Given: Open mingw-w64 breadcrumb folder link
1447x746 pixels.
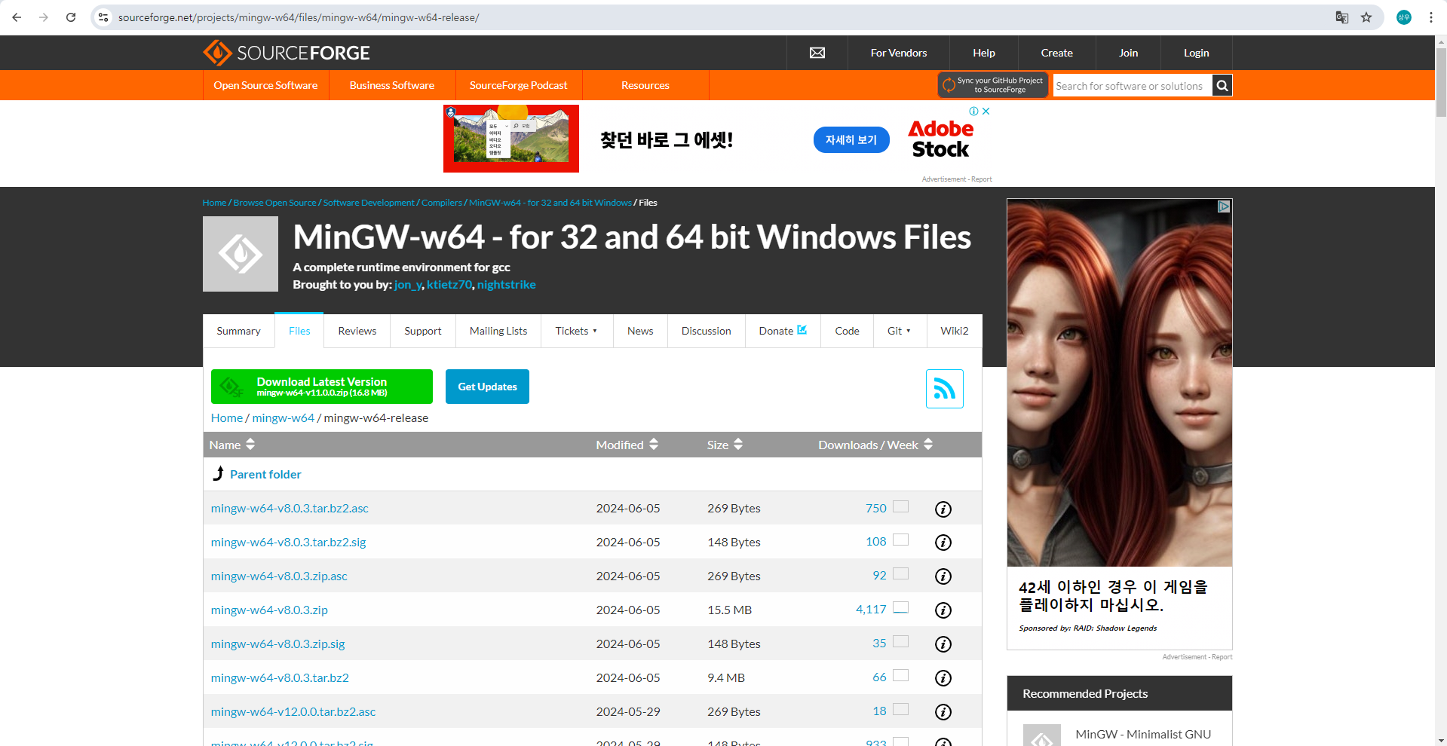Looking at the screenshot, I should coord(283,417).
